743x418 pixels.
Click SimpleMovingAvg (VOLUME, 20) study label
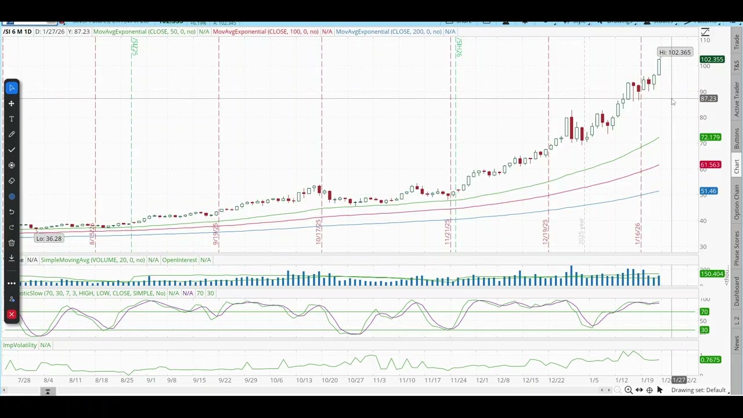click(x=93, y=260)
